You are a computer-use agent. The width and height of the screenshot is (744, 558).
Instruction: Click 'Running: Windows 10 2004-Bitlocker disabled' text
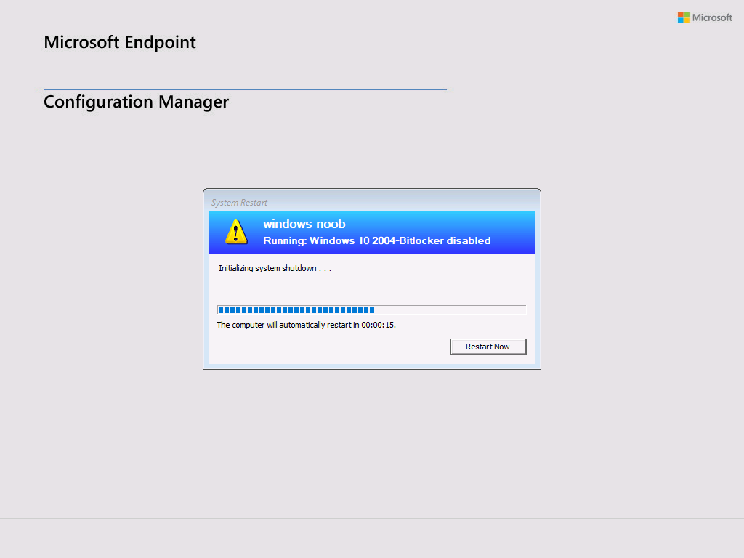377,240
